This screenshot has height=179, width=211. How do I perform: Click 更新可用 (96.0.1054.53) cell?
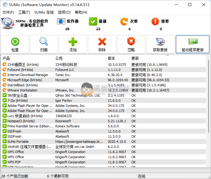pos(150,80)
